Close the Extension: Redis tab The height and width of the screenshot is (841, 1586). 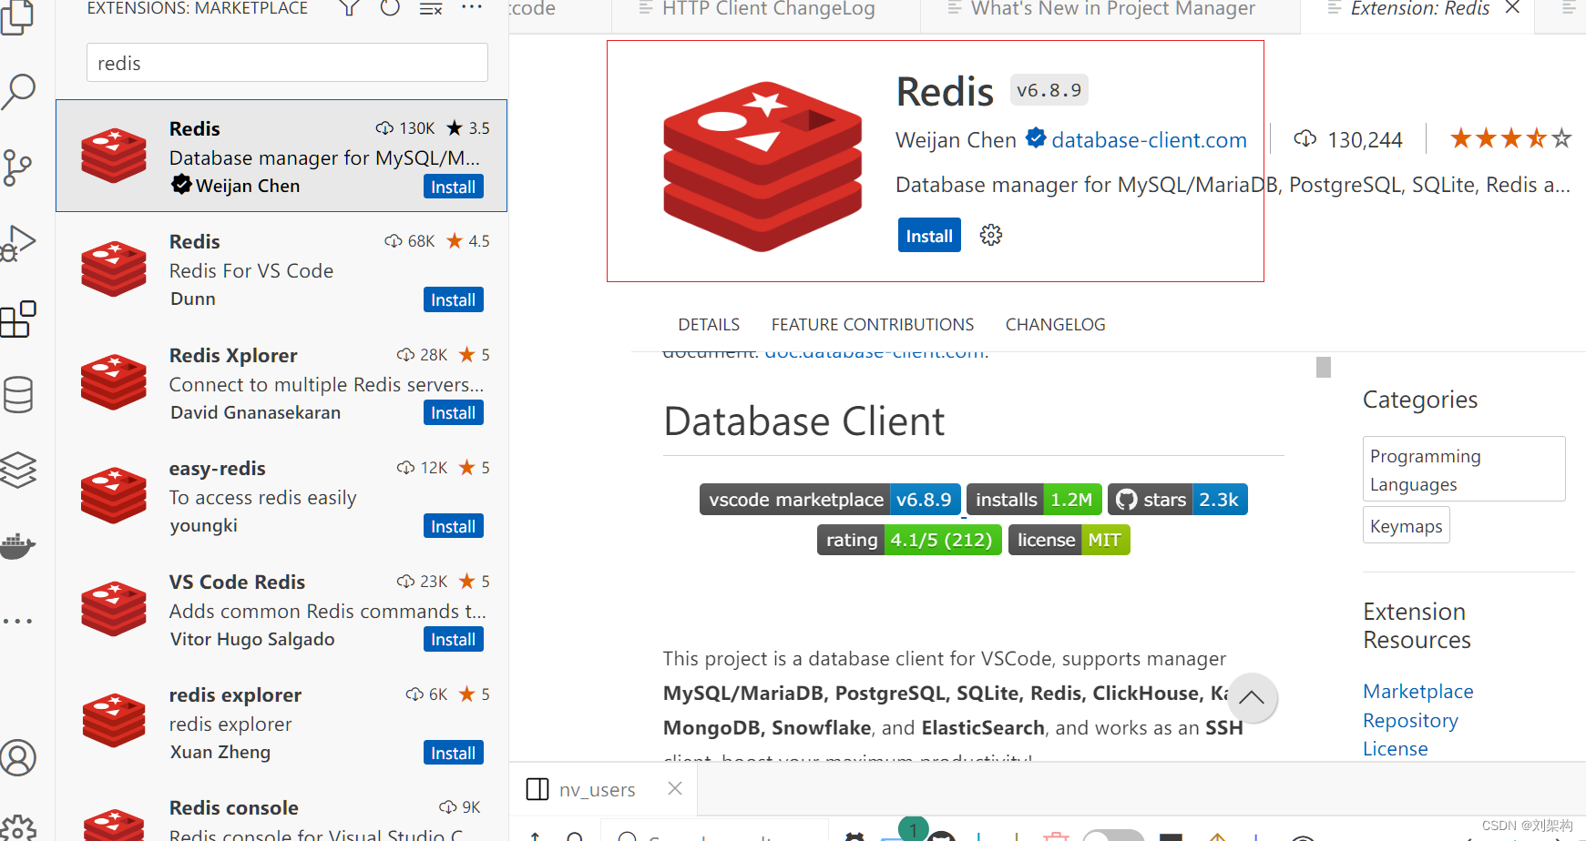point(1512,8)
